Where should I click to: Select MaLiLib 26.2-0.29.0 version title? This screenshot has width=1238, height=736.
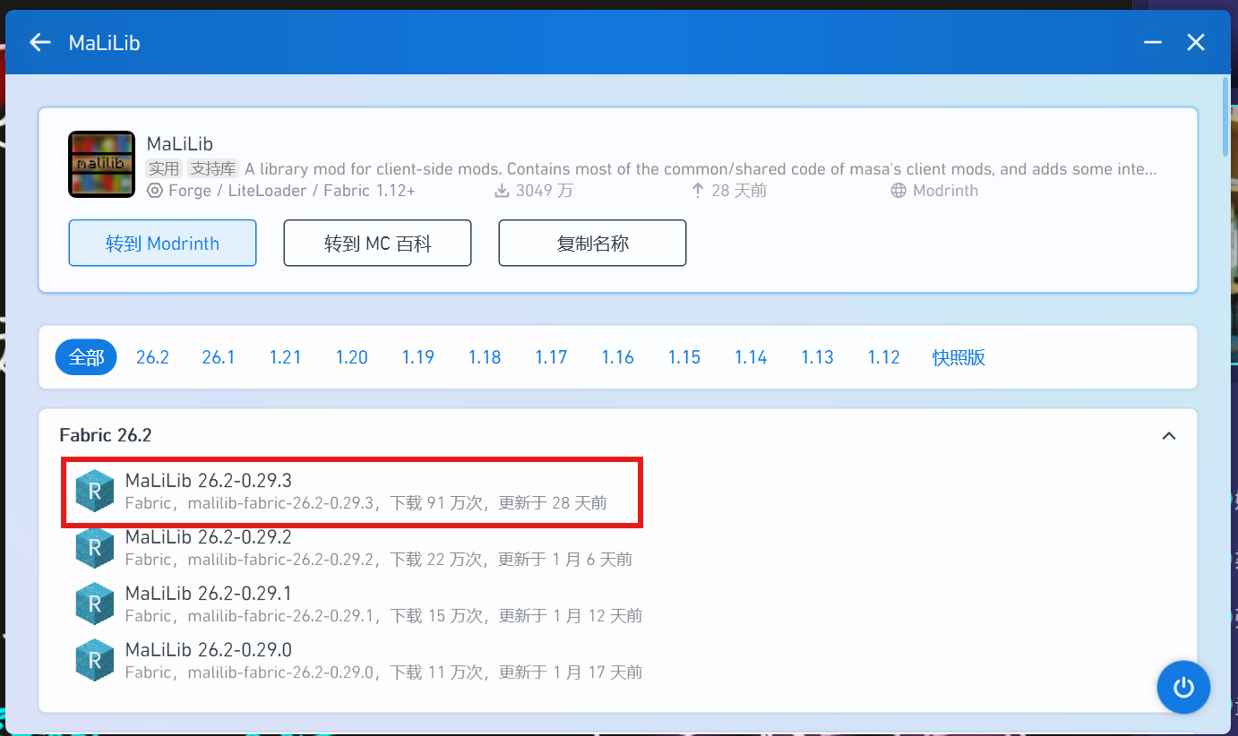(209, 650)
